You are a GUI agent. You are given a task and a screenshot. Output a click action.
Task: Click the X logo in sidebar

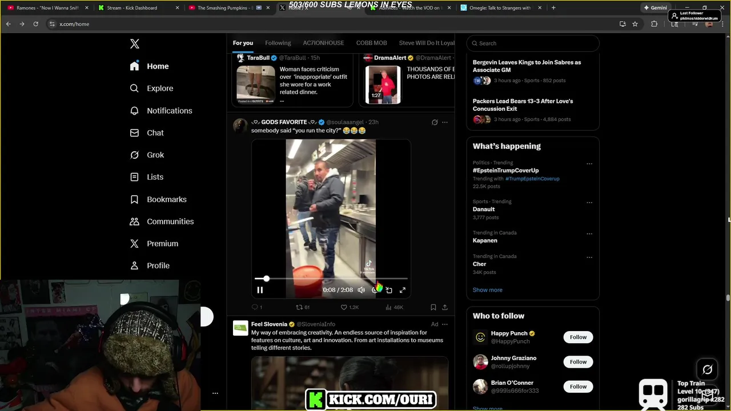pyautogui.click(x=135, y=44)
